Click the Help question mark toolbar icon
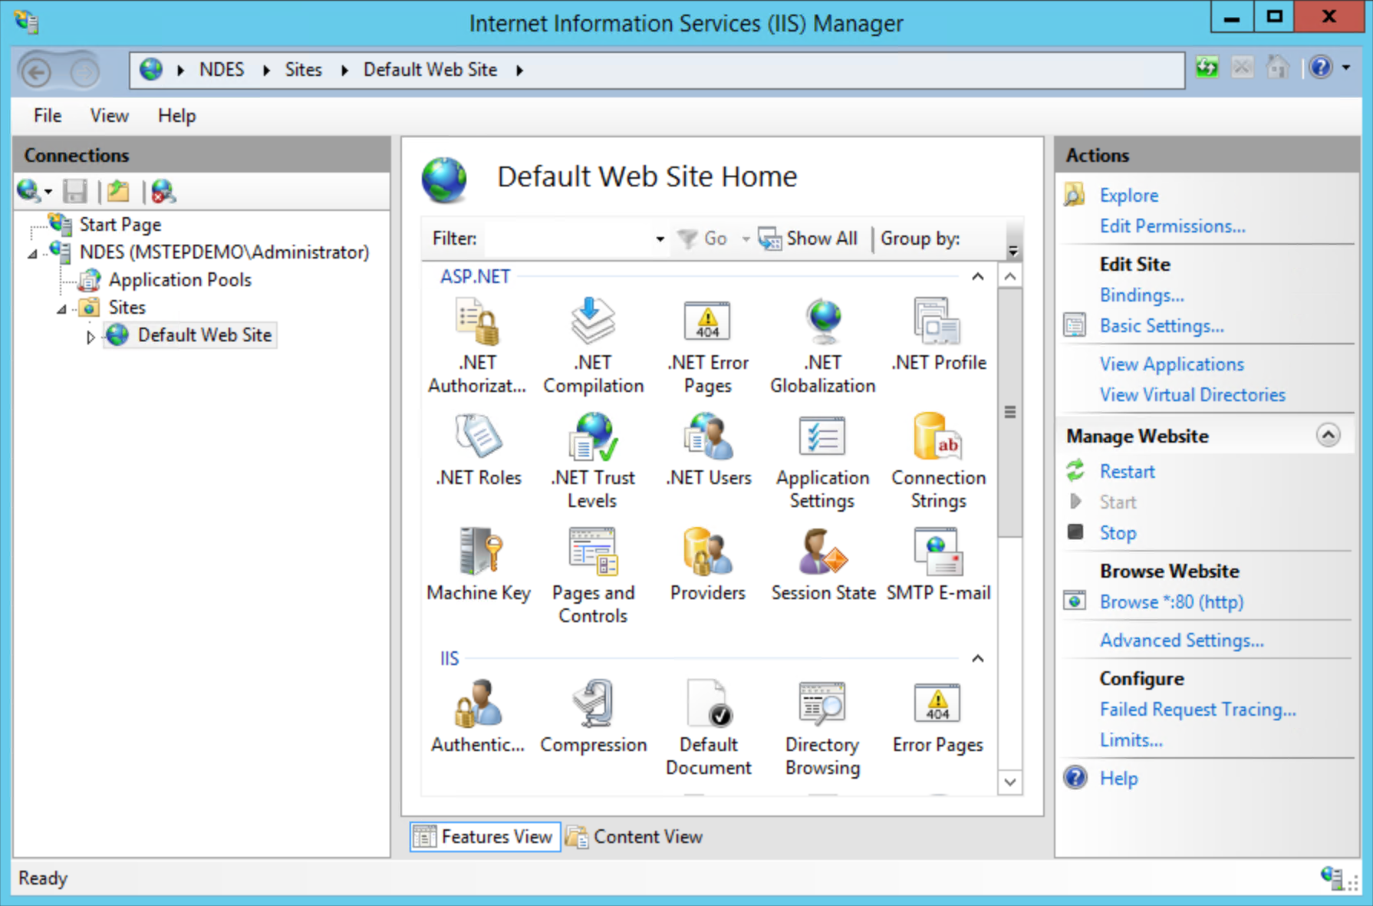The image size is (1373, 906). [1320, 68]
